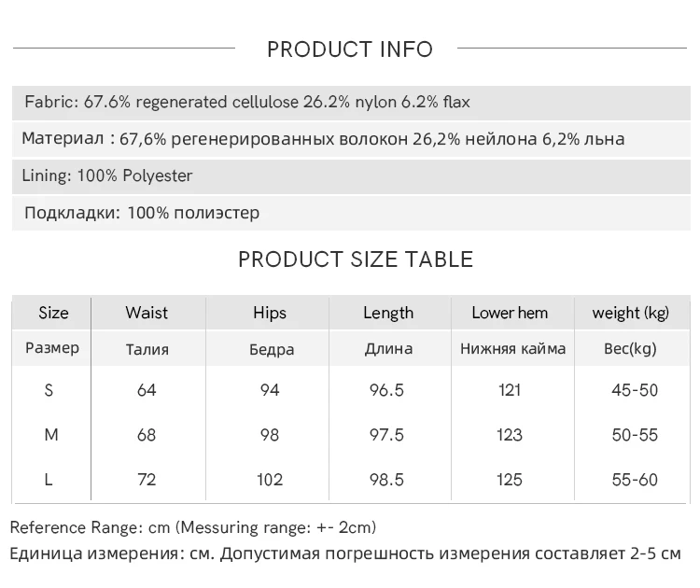
Task: Click the Подкладки полиэстер row
Action: [351, 213]
